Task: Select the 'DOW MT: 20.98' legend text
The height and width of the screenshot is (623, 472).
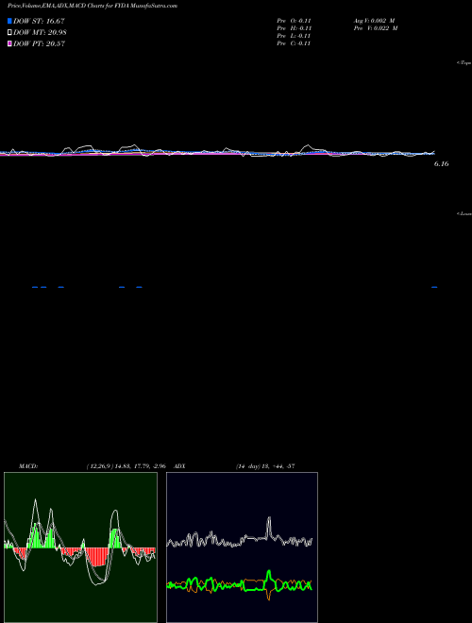Action: 40,33
